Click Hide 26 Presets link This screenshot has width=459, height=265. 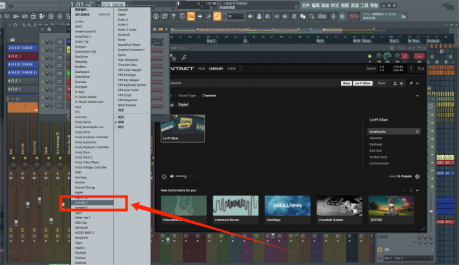tap(400, 177)
